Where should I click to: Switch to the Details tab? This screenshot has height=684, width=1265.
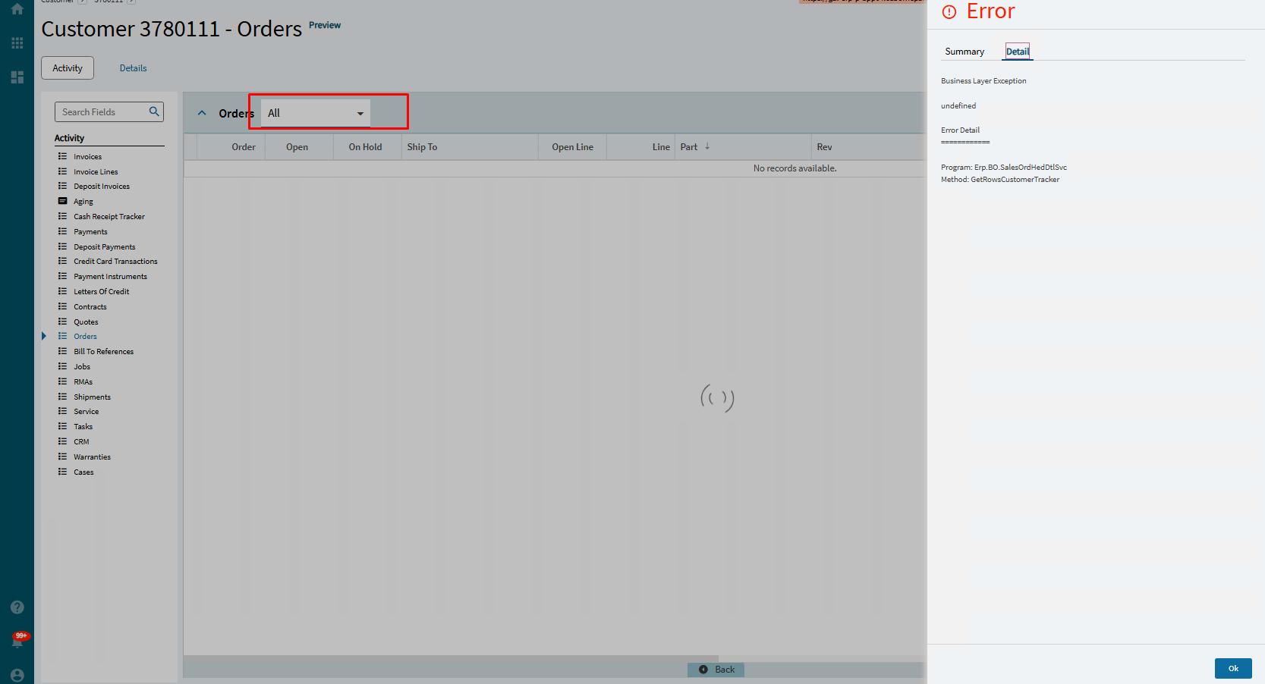coord(134,68)
